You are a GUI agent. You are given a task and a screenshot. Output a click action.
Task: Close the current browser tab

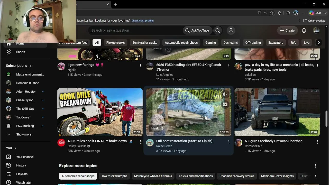pyautogui.click(x=108, y=4)
